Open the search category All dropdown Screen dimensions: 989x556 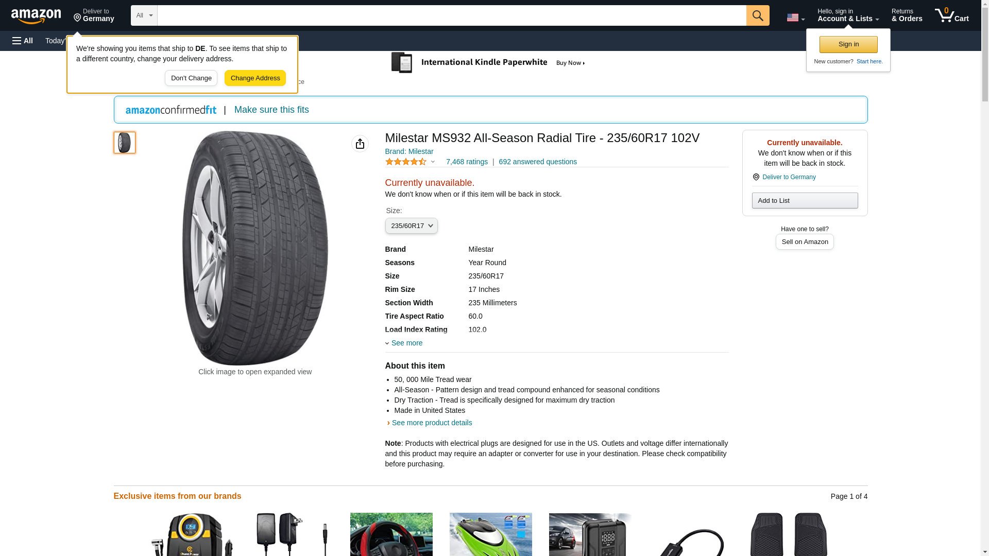(x=144, y=15)
